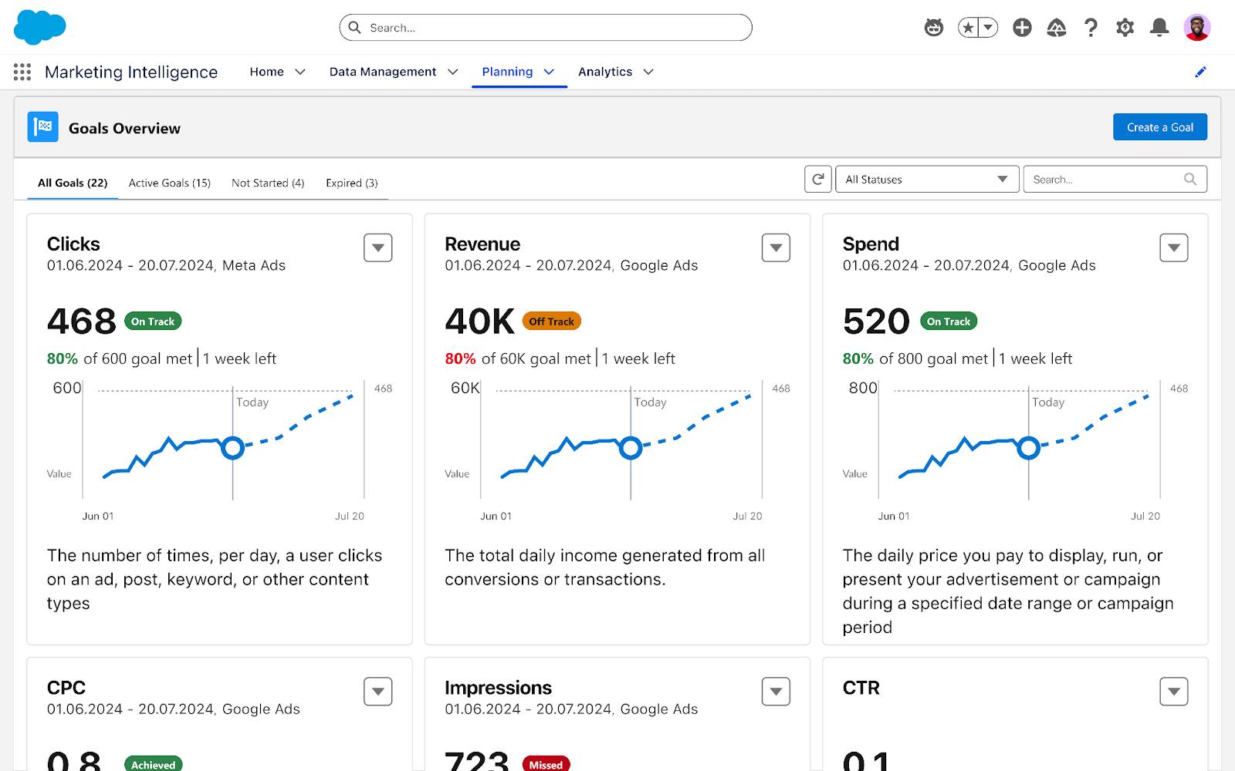Click the Off Track badge on Revenue card
This screenshot has height=771, width=1235.
[552, 322]
